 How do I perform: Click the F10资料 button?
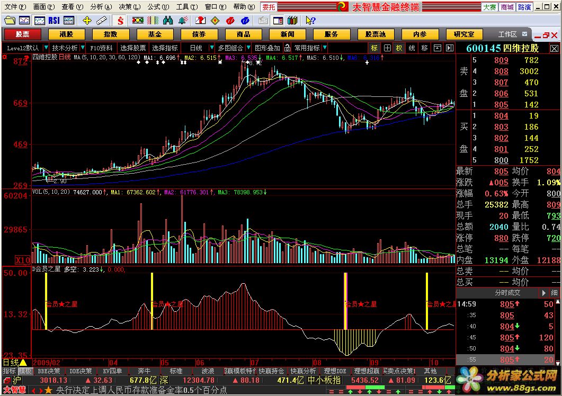[x=101, y=48]
